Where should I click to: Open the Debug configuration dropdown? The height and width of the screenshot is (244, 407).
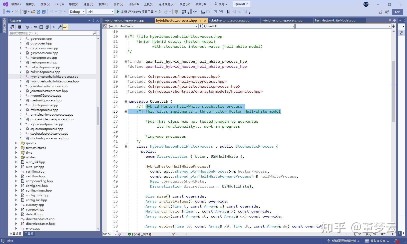click(77, 12)
